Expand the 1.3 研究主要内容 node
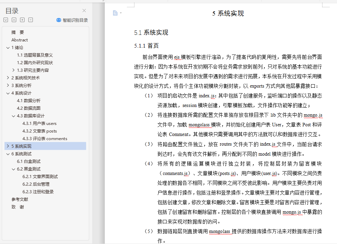The image size is (337, 244). pos(13,70)
